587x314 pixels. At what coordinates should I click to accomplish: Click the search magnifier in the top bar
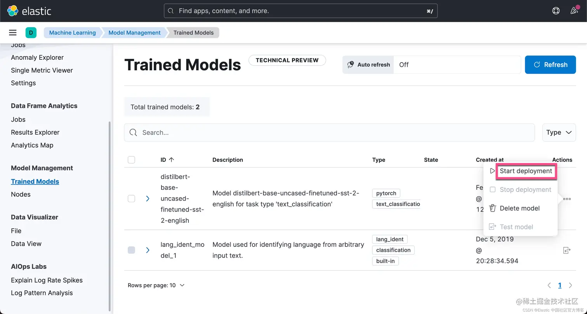171,11
